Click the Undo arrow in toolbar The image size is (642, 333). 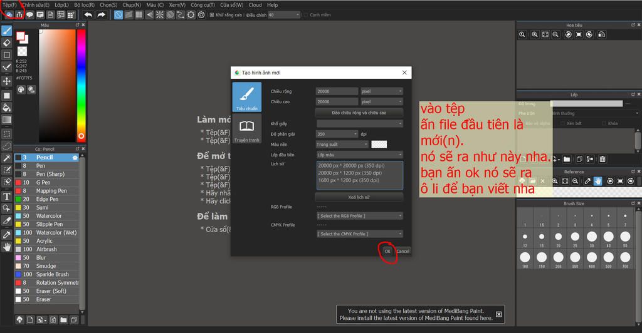pos(88,14)
